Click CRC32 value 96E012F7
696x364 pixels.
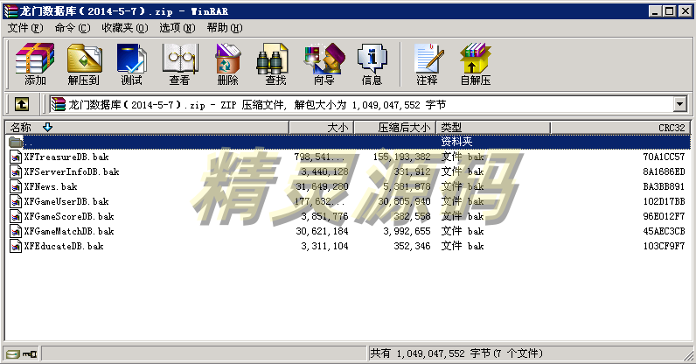click(664, 216)
